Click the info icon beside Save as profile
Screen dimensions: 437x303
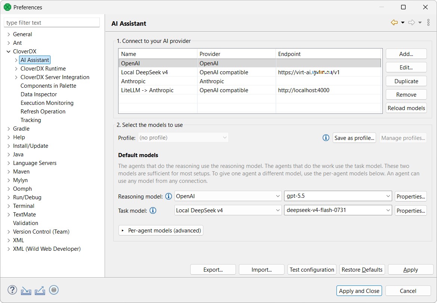[326, 138]
